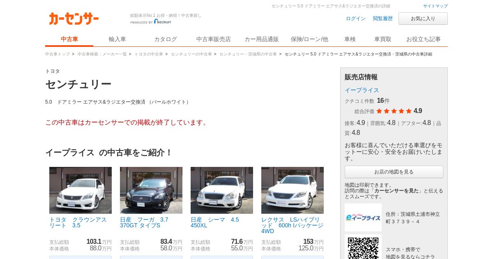Click the お気に入り button
The width and height of the screenshot is (493, 259).
(423, 18)
